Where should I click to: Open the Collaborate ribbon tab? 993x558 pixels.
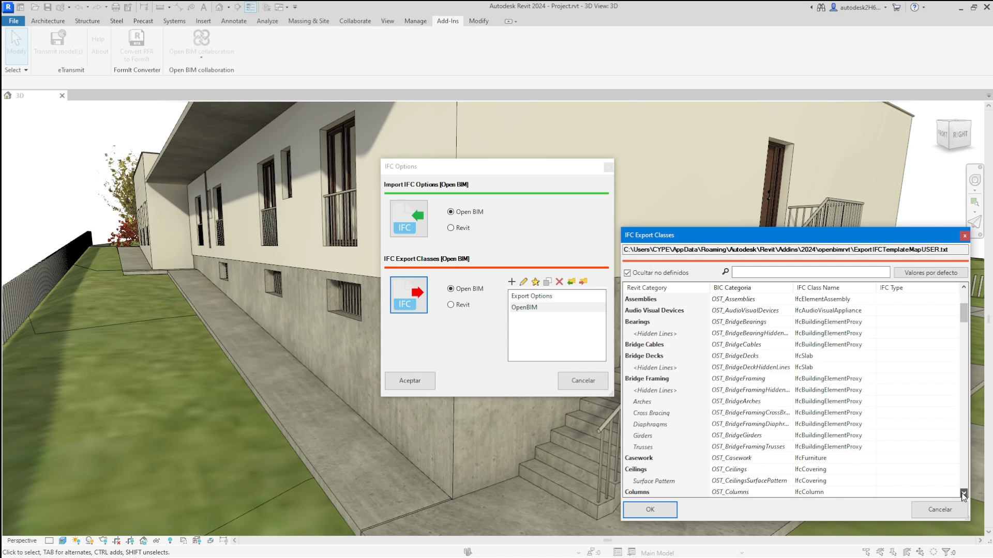coord(355,21)
